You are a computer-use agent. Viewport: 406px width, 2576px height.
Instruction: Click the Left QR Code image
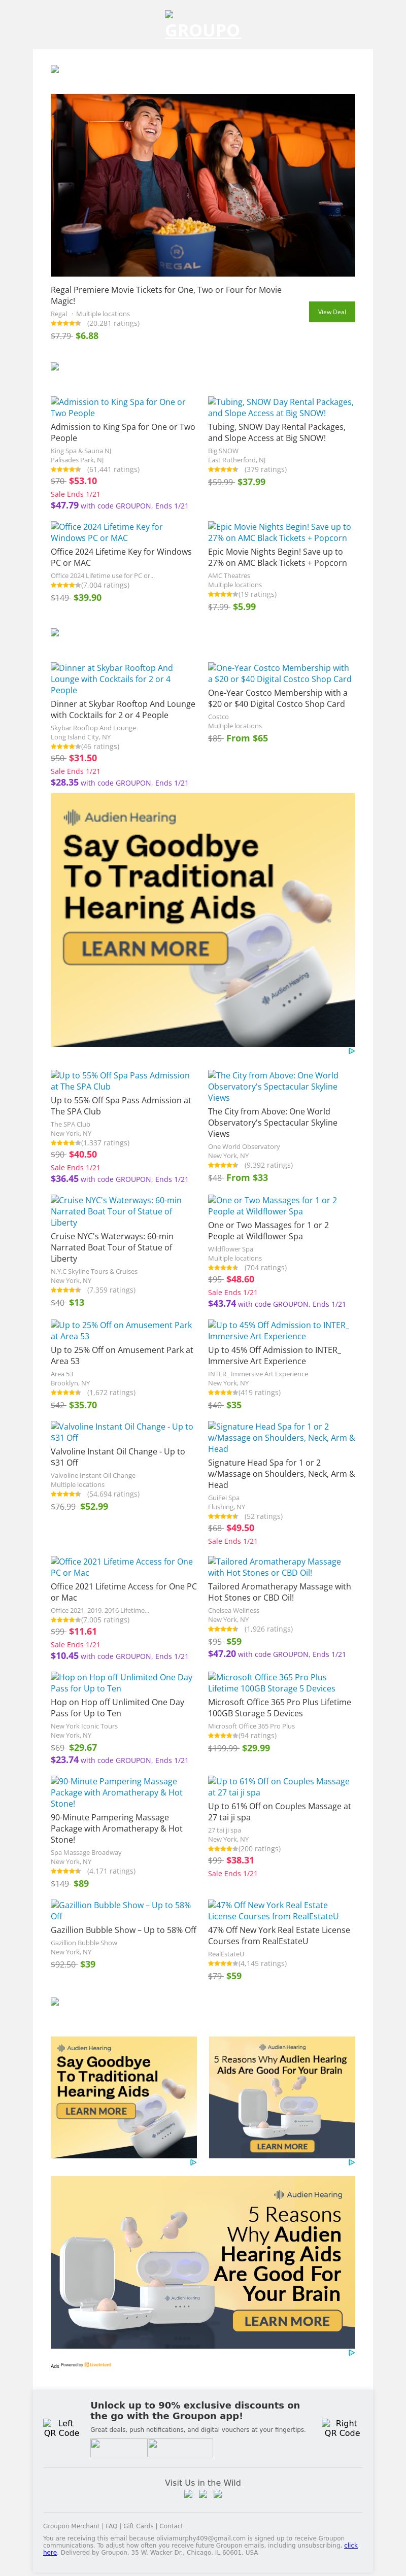(x=61, y=2428)
